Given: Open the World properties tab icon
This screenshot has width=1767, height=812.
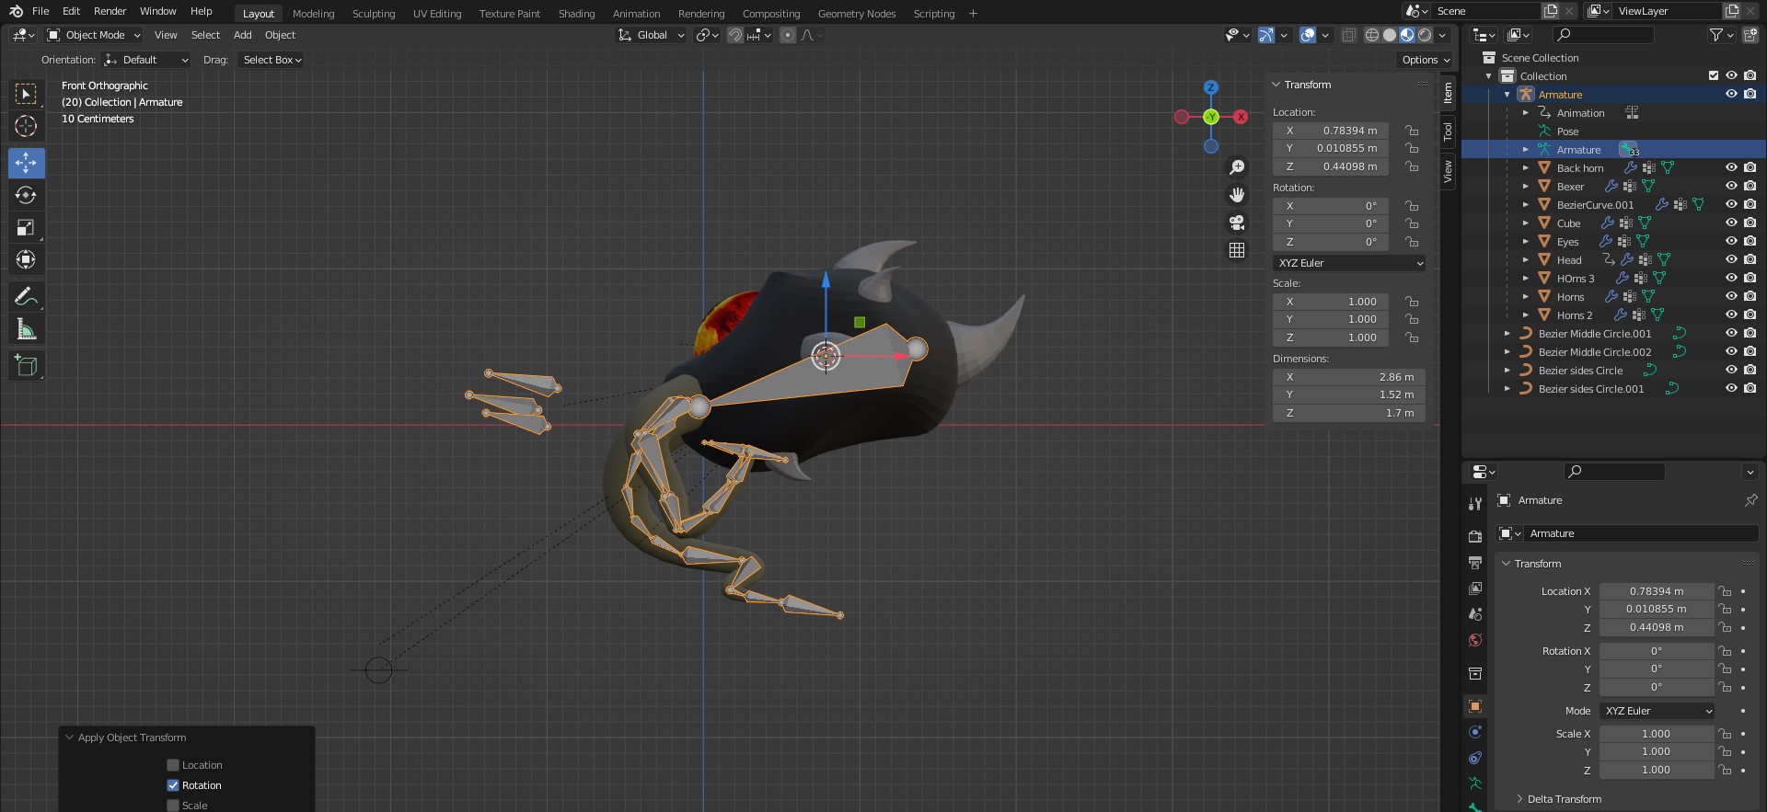Looking at the screenshot, I should pos(1475,640).
